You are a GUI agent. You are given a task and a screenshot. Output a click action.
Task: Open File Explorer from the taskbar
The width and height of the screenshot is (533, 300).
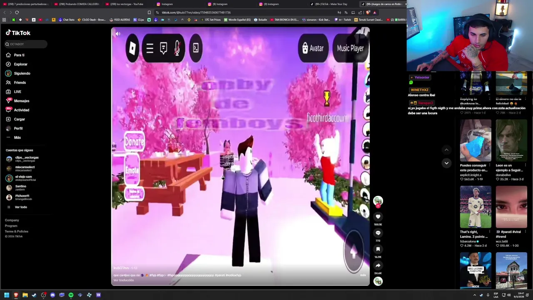pos(25,295)
